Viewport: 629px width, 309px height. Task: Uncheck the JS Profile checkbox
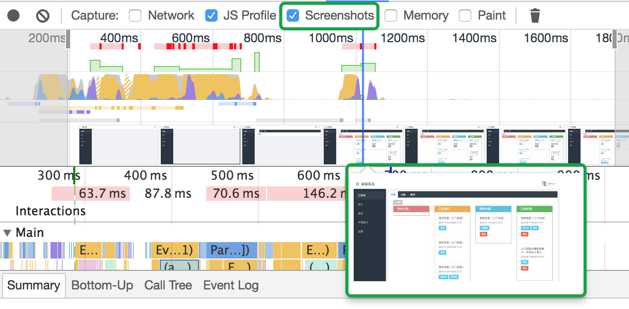pos(211,15)
